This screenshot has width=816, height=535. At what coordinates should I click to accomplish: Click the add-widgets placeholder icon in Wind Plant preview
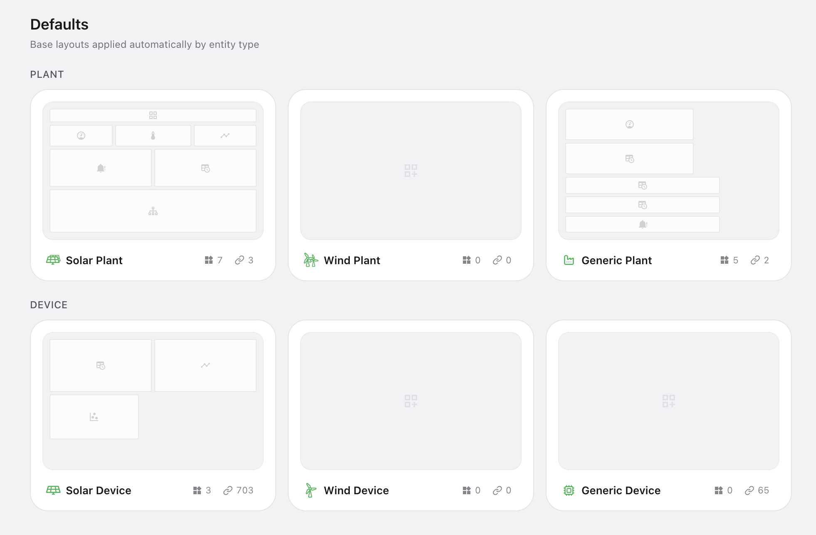[411, 171]
